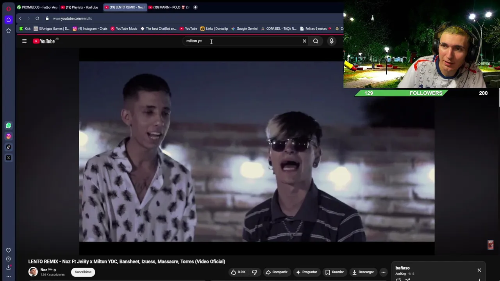The image size is (500, 281).
Task: Like the video (3.9 K thumbs up)
Action: [x=239, y=272]
